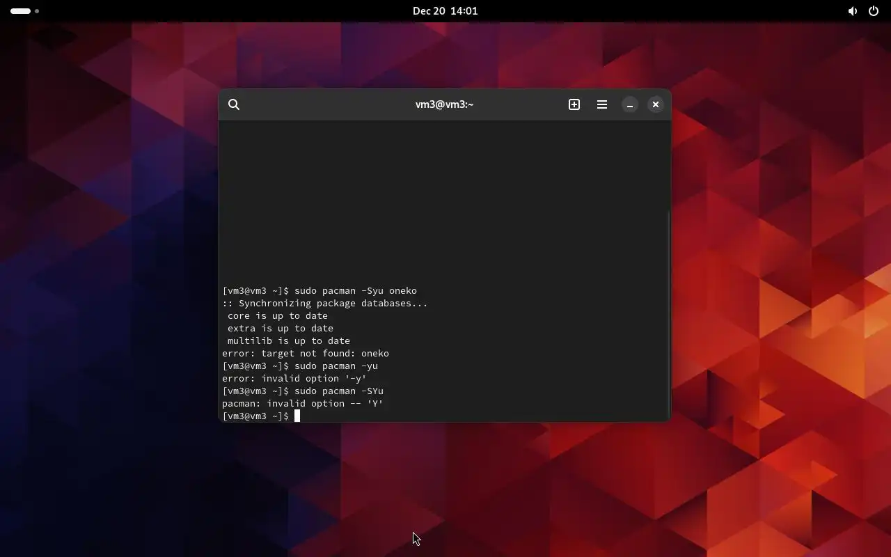Click 'core is up to date' line
891x557 pixels.
point(278,316)
